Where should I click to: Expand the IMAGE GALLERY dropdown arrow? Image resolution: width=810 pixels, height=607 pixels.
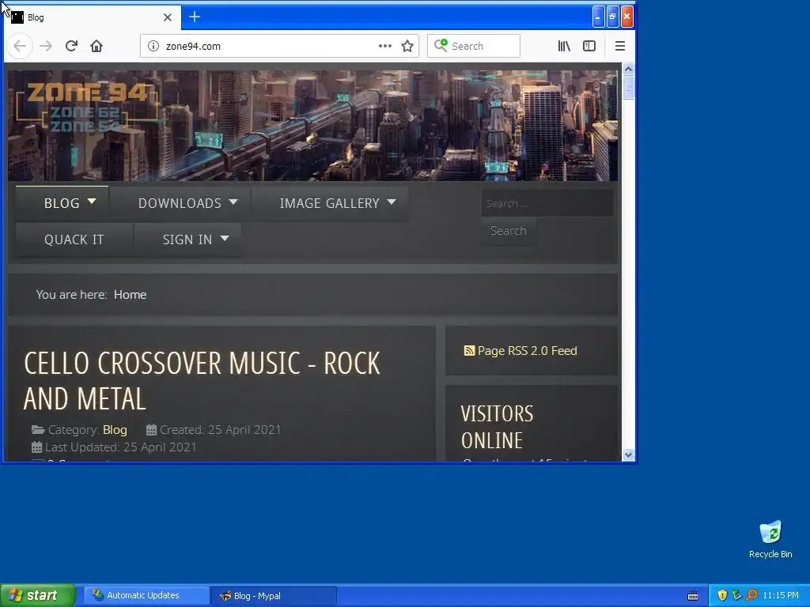[392, 202]
